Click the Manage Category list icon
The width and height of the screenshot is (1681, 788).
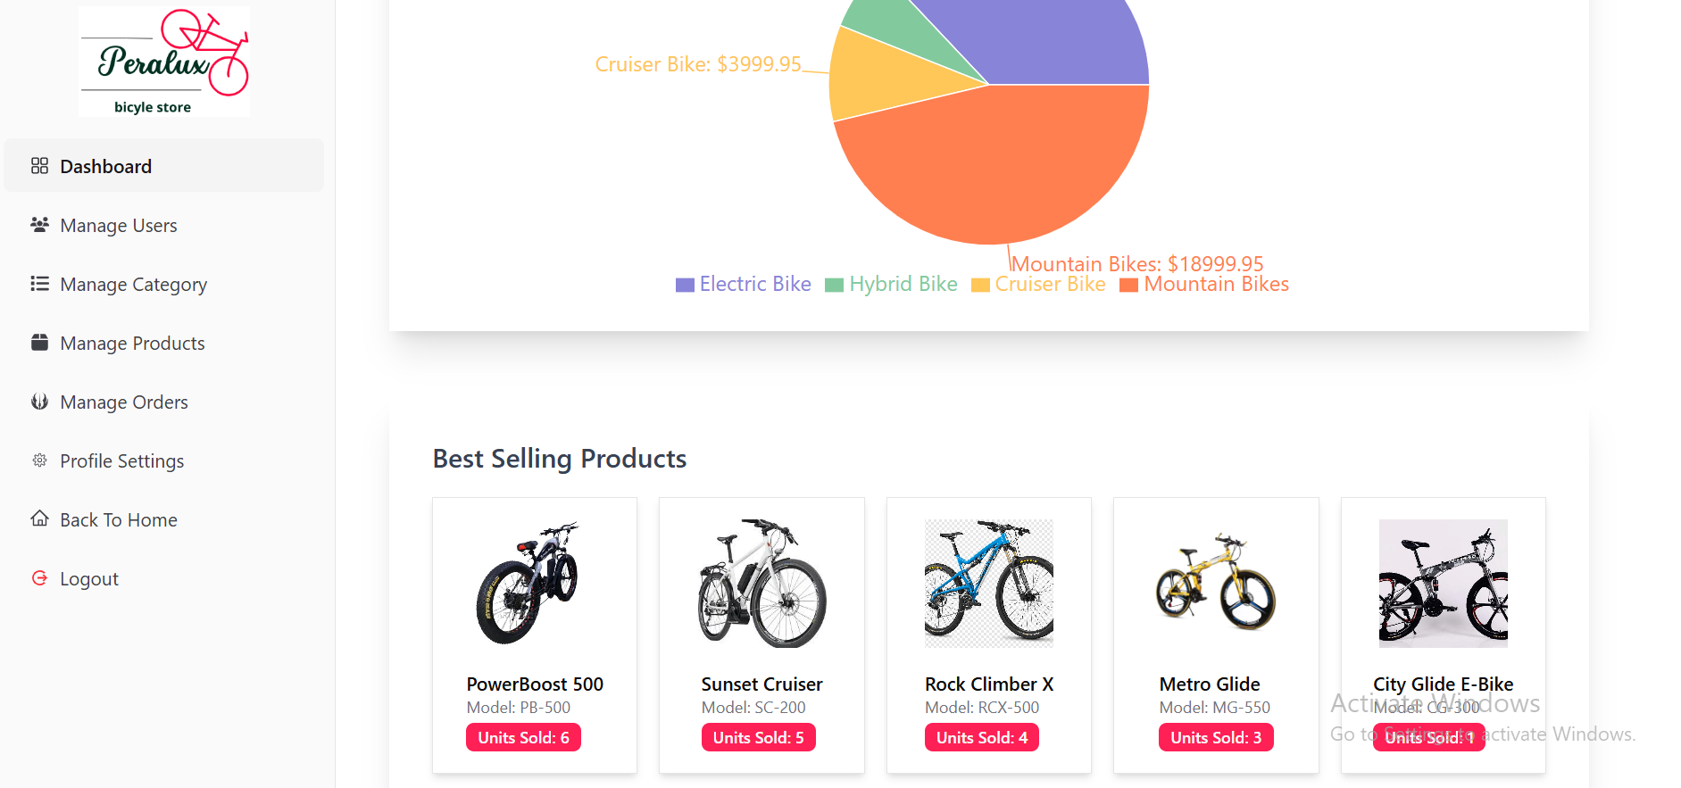point(39,284)
